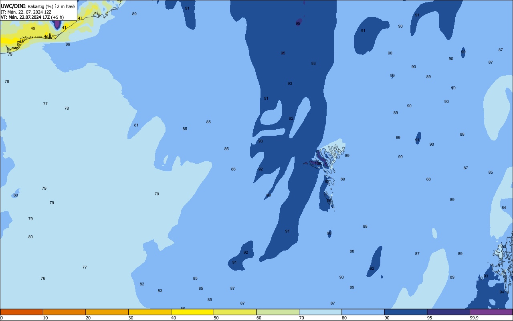Image resolution: width=513 pixels, height=321 pixels.
Task: Click the '41' value near the coast
Action: (x=64, y=28)
